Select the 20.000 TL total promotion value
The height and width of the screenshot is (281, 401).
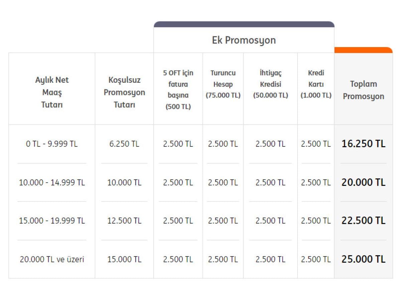[363, 183]
